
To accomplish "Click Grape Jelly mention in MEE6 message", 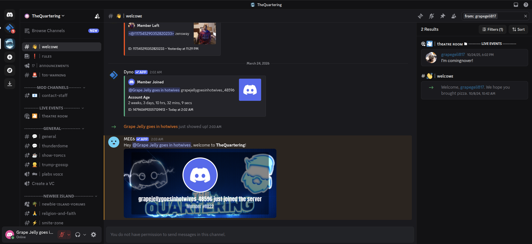I will pos(162,145).
